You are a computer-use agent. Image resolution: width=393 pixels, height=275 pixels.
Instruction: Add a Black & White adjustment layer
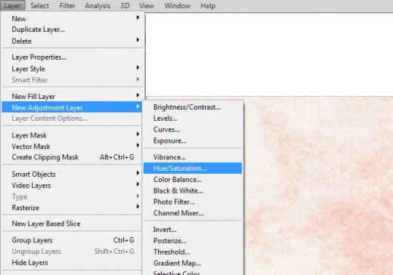(x=193, y=190)
